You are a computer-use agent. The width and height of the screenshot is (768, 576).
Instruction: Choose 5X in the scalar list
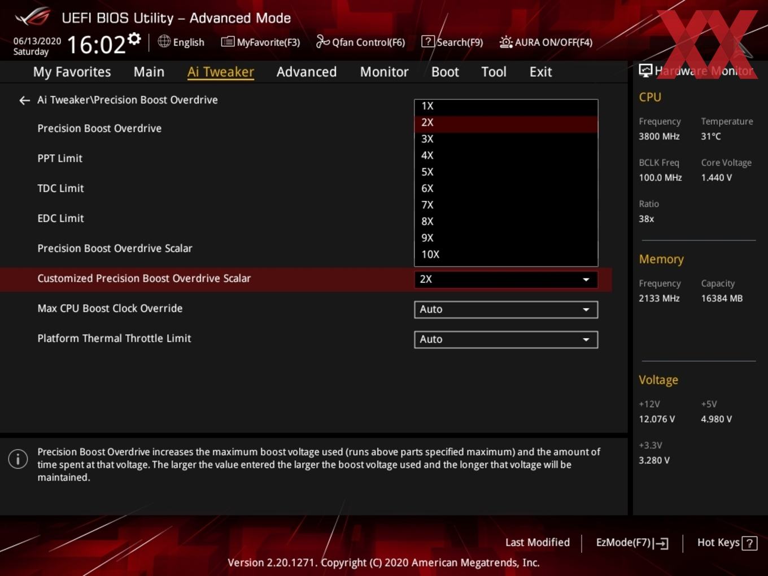pyautogui.click(x=506, y=172)
